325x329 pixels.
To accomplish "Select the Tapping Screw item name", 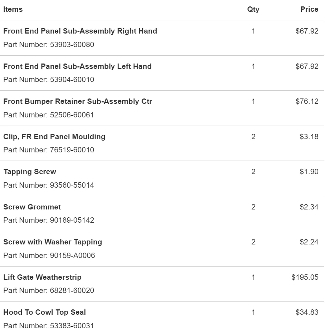I will pos(30,172).
